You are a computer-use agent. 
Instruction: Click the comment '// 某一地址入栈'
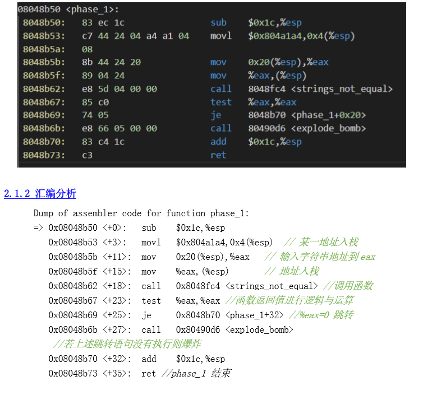(321, 242)
